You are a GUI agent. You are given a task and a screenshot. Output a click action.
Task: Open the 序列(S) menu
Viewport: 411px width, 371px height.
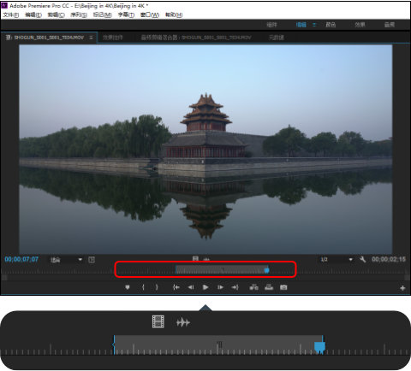(x=79, y=15)
